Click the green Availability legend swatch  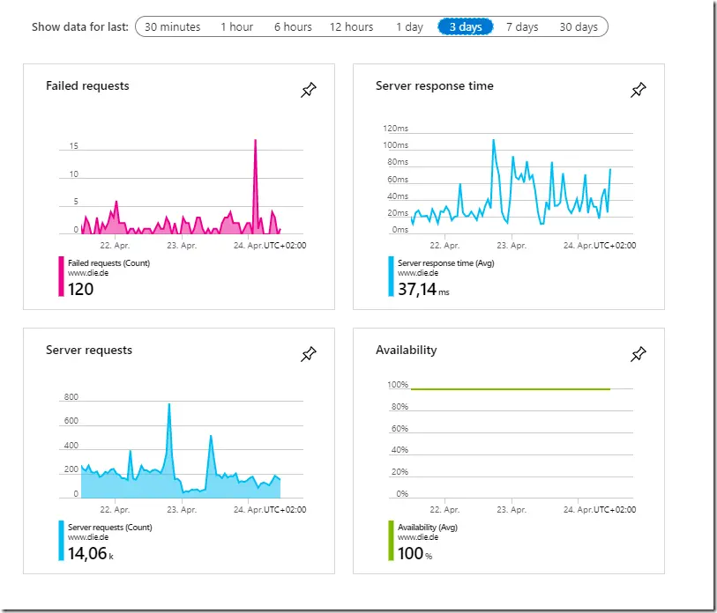[x=391, y=541]
